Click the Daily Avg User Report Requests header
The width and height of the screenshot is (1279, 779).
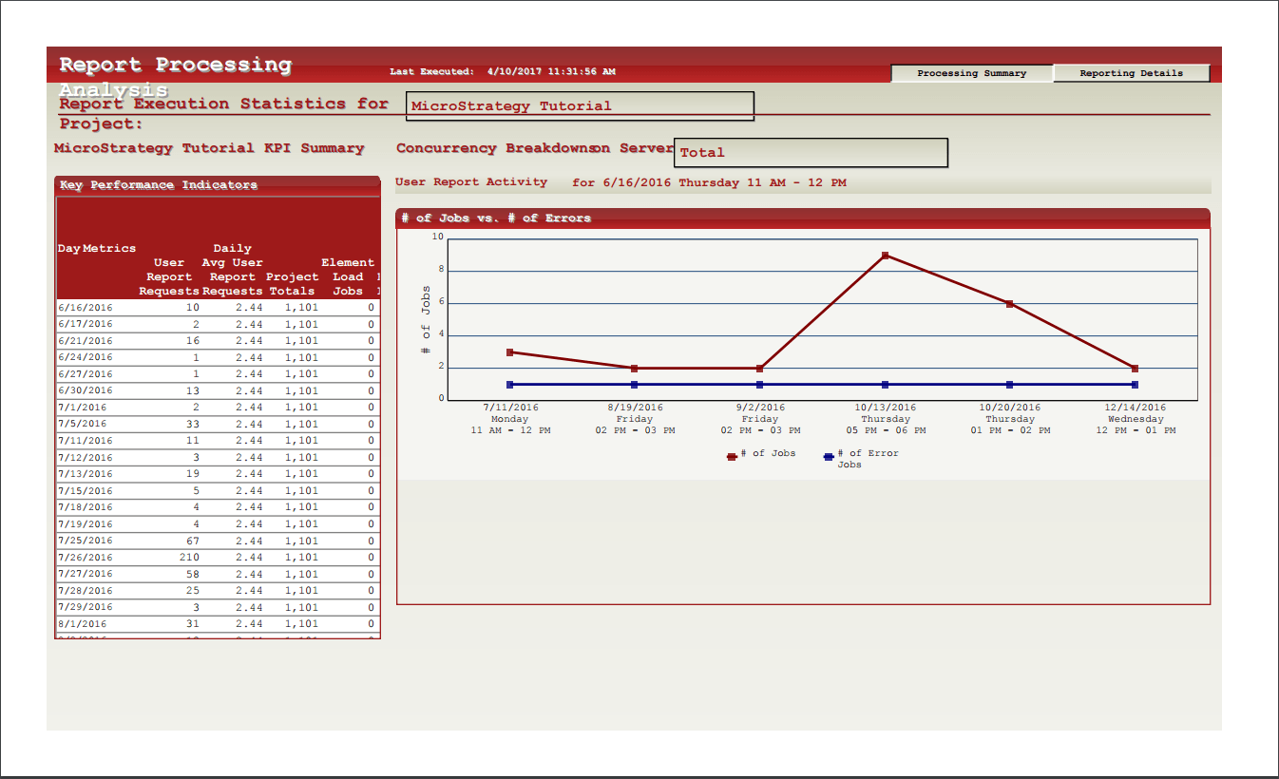pos(233,270)
